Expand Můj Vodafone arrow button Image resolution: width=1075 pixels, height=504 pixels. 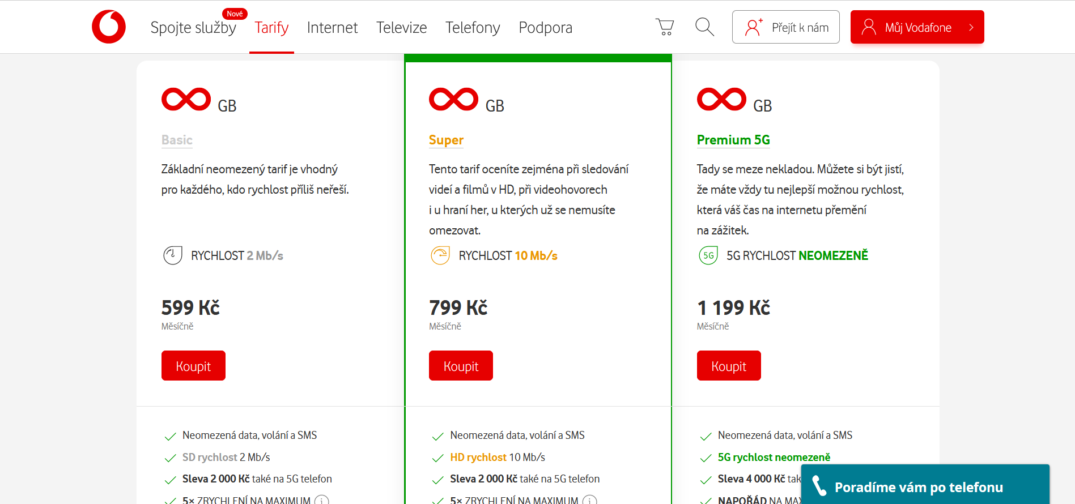[971, 27]
